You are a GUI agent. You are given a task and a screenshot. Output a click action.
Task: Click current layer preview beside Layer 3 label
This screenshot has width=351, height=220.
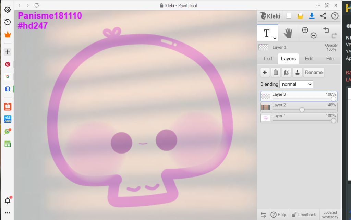(264, 47)
